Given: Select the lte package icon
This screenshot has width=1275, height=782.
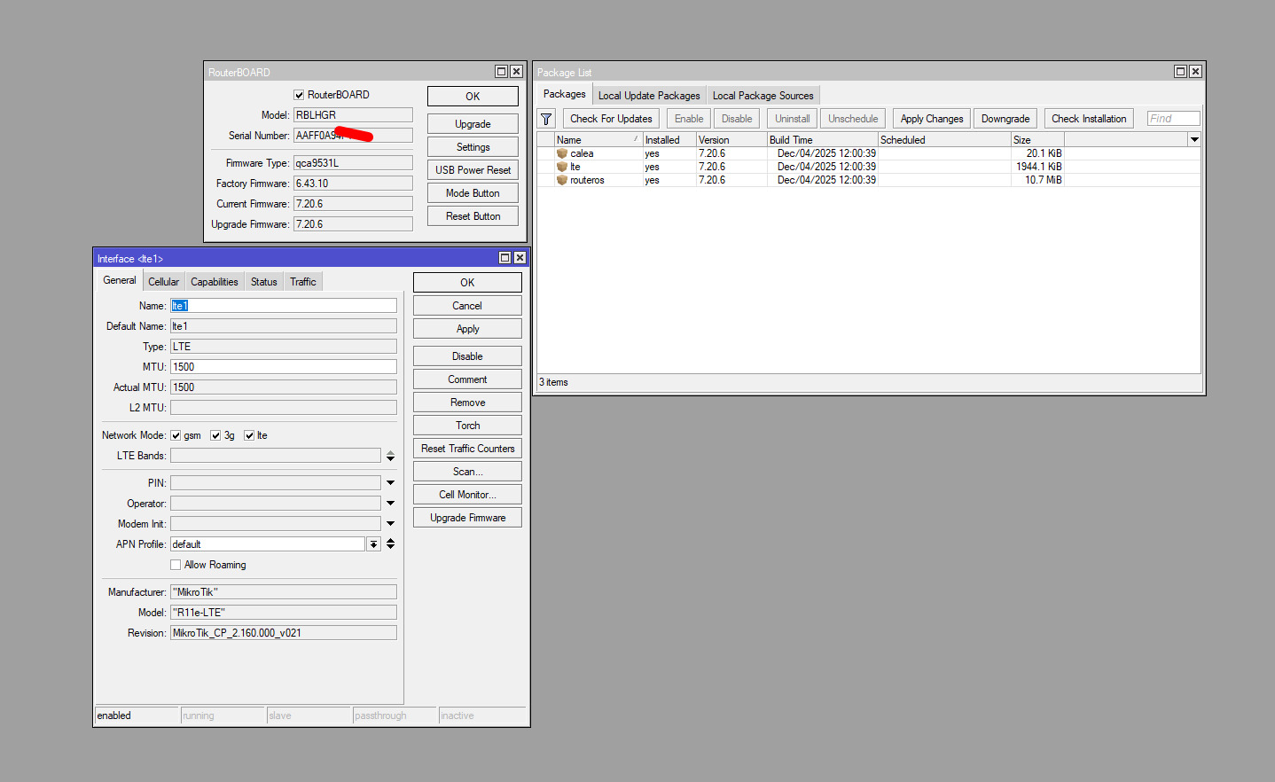Looking at the screenshot, I should coord(561,167).
